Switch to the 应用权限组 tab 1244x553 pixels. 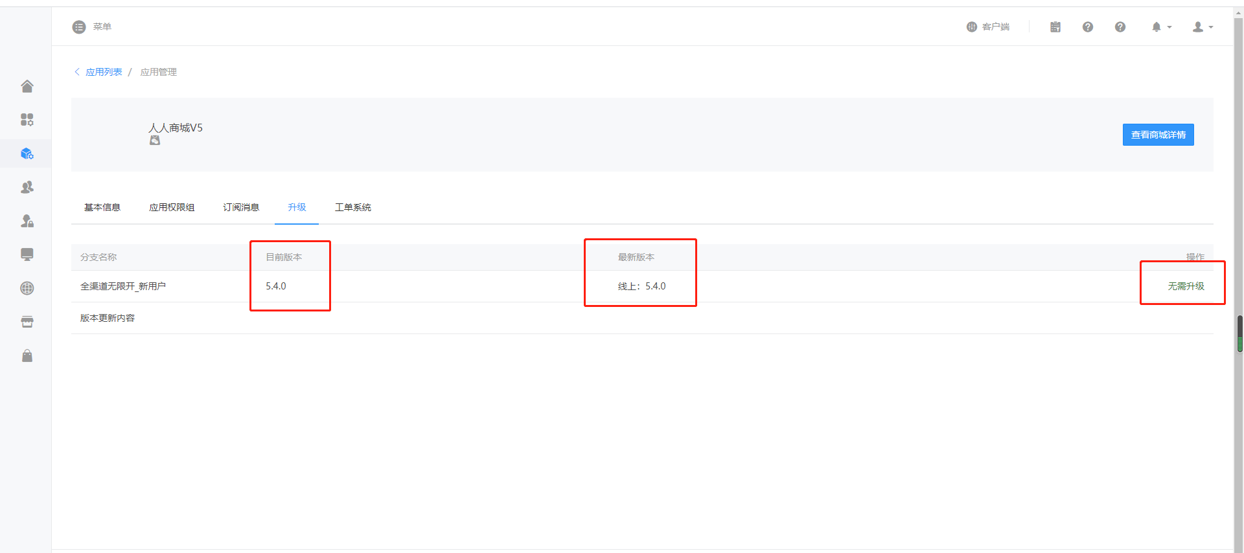(172, 207)
